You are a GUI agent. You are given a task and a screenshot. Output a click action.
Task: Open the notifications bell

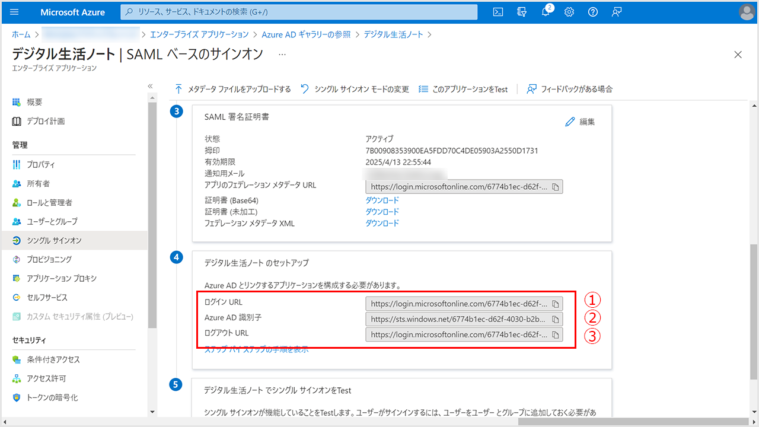[546, 12]
